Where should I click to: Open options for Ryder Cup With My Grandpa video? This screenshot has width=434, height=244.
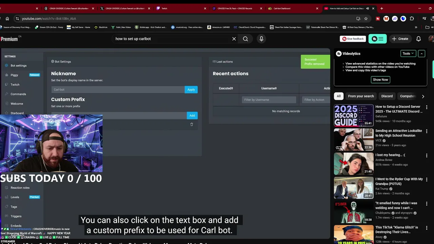point(427,180)
